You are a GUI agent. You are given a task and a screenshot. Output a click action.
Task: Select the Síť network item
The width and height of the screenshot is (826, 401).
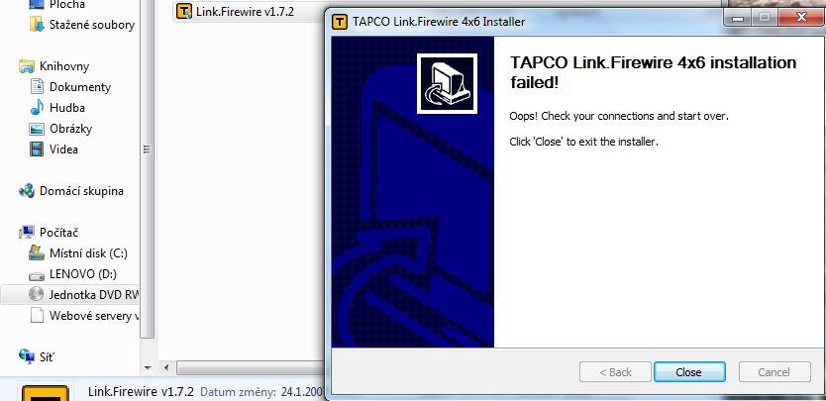(x=37, y=356)
